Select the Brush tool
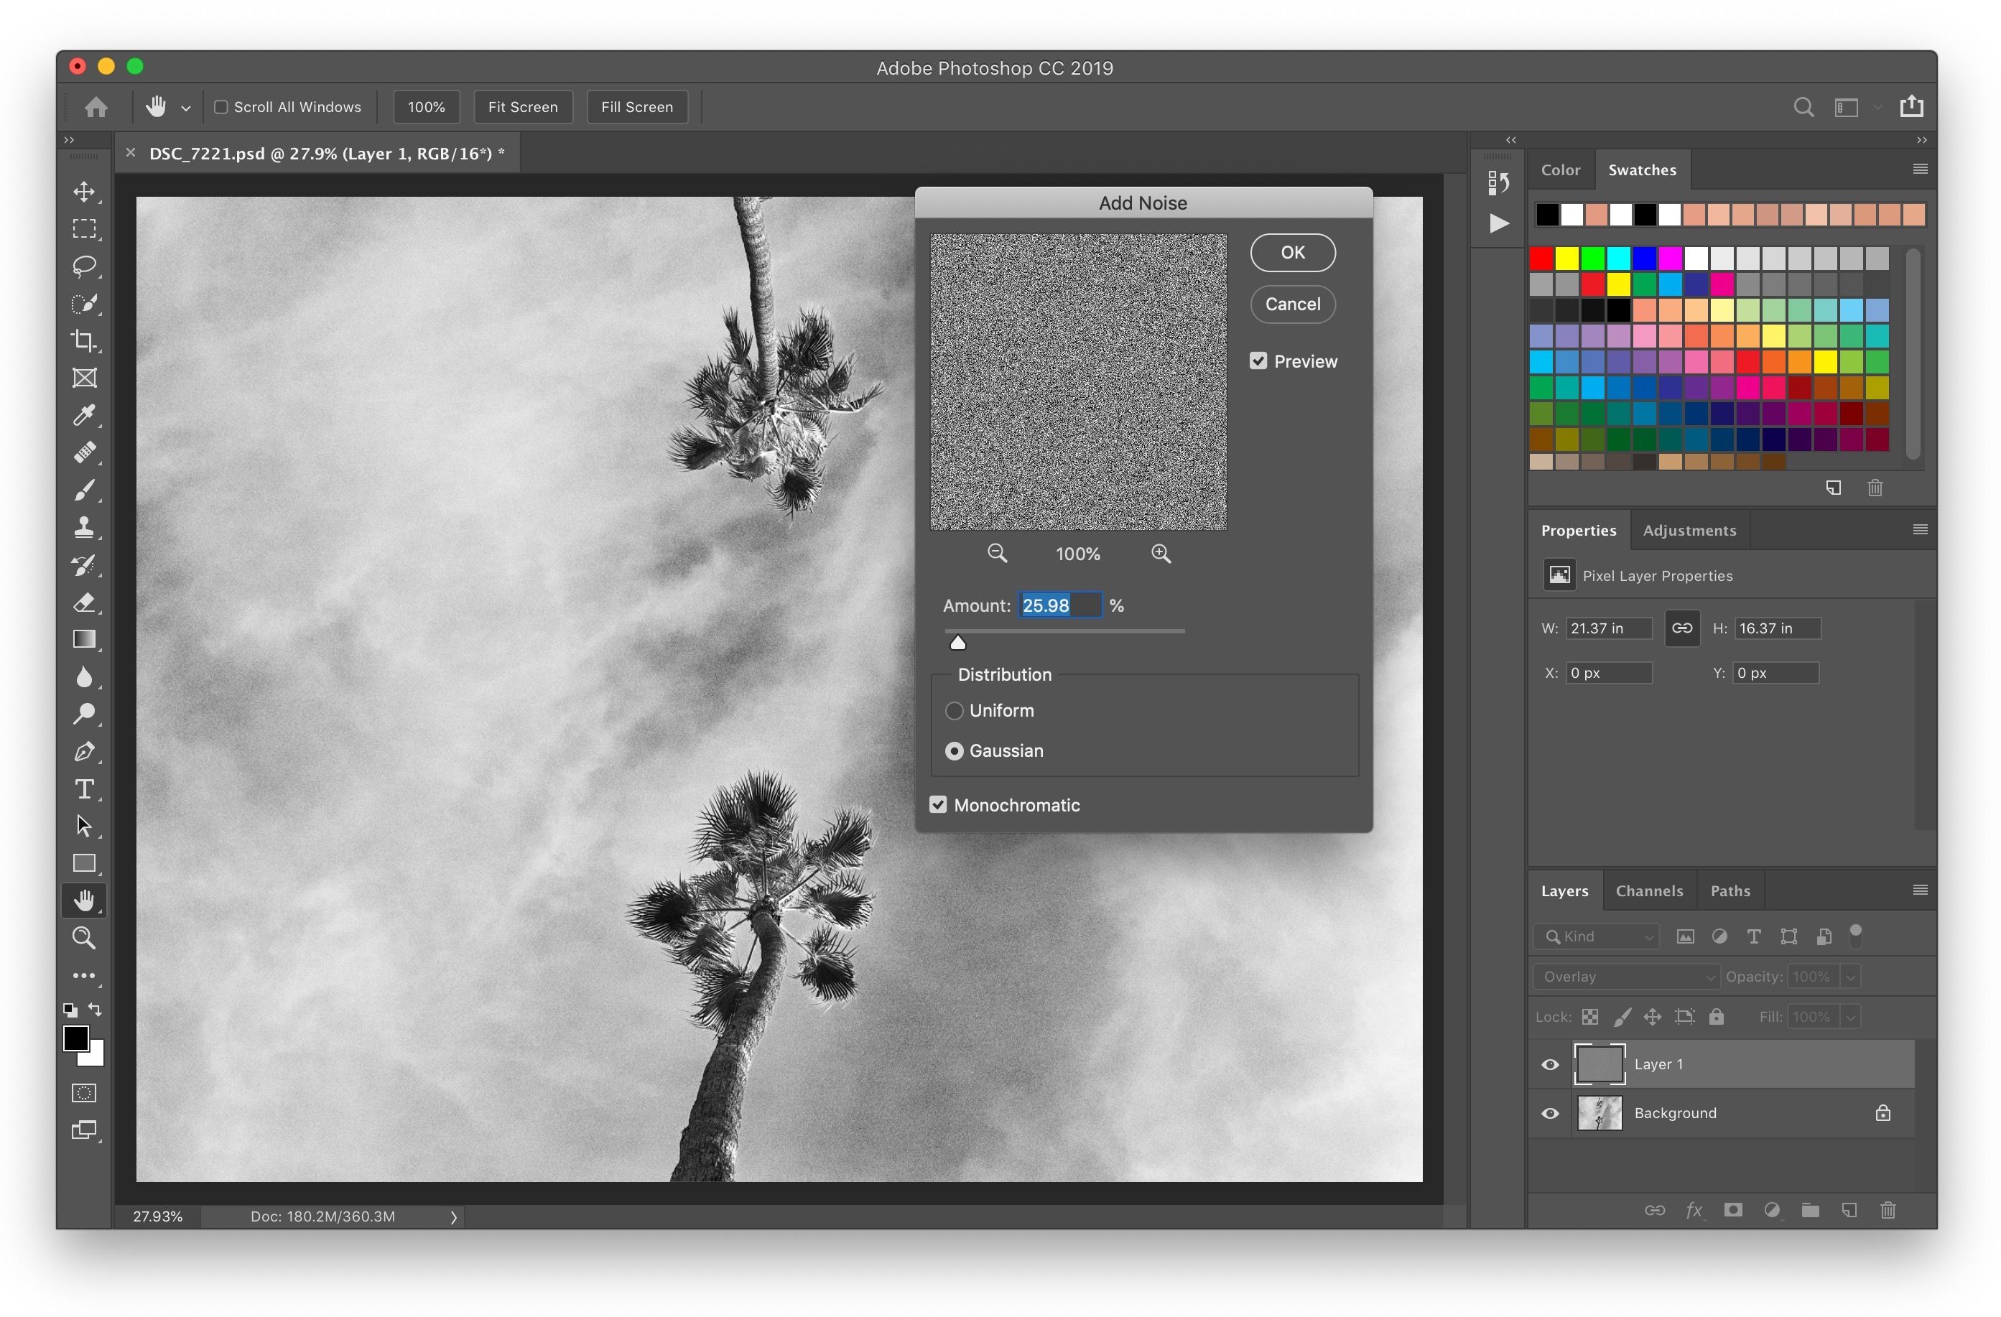2001x1317 pixels. (84, 490)
